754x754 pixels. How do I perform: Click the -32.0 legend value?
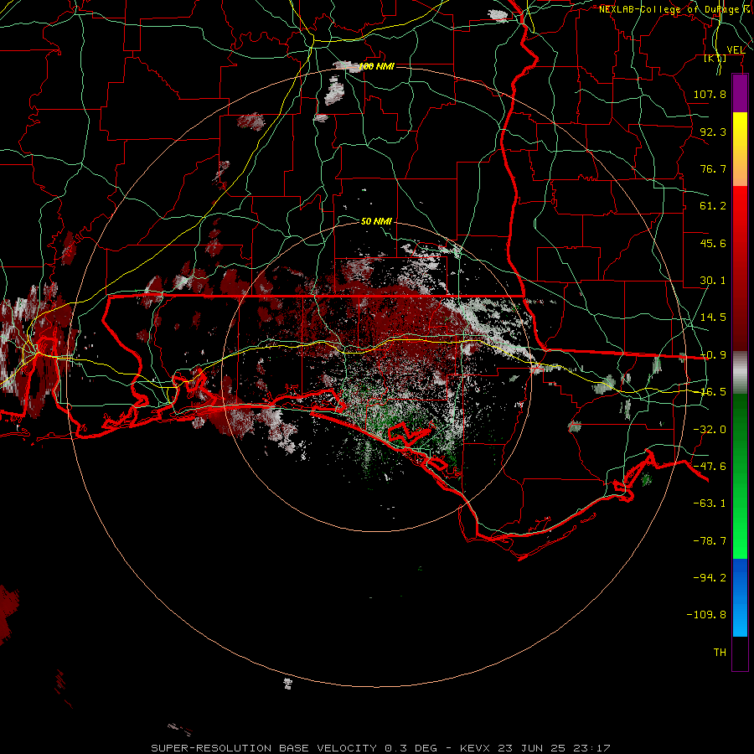(x=710, y=430)
